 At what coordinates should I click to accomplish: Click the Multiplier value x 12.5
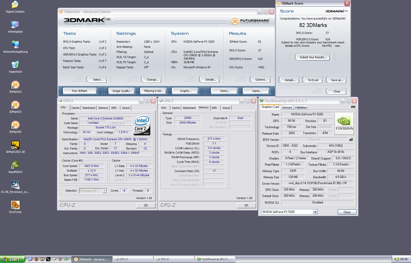pyautogui.click(x=91, y=171)
